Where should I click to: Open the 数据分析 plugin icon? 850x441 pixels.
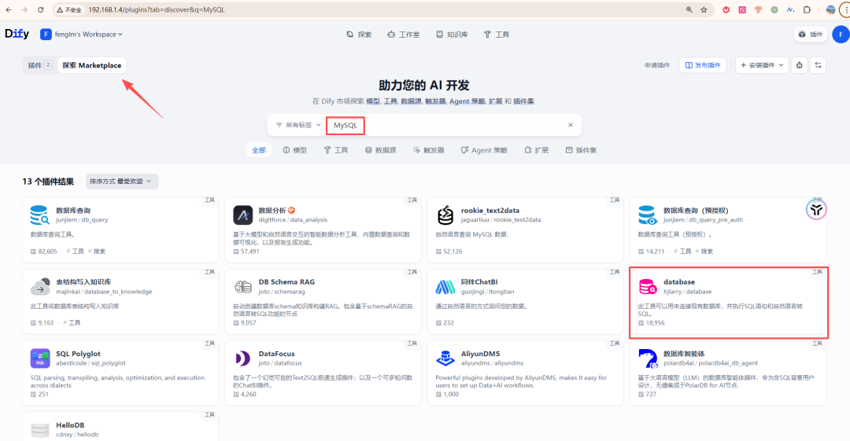(242, 215)
